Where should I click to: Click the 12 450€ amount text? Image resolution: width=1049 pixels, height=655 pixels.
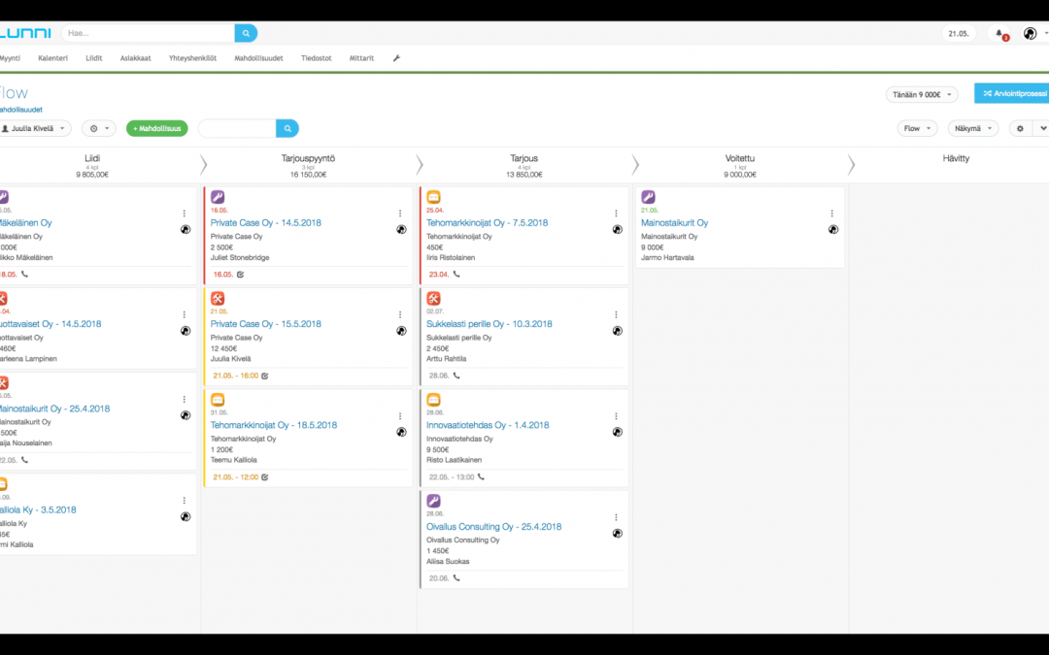point(222,349)
